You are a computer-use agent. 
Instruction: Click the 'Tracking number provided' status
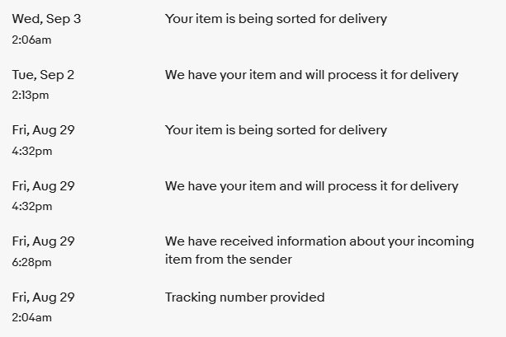244,297
